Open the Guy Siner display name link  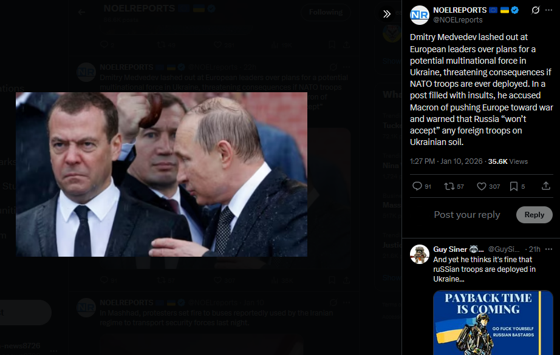click(458, 249)
